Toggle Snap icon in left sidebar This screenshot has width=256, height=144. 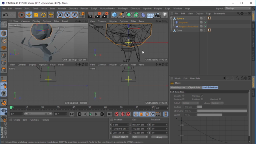coord(4,93)
